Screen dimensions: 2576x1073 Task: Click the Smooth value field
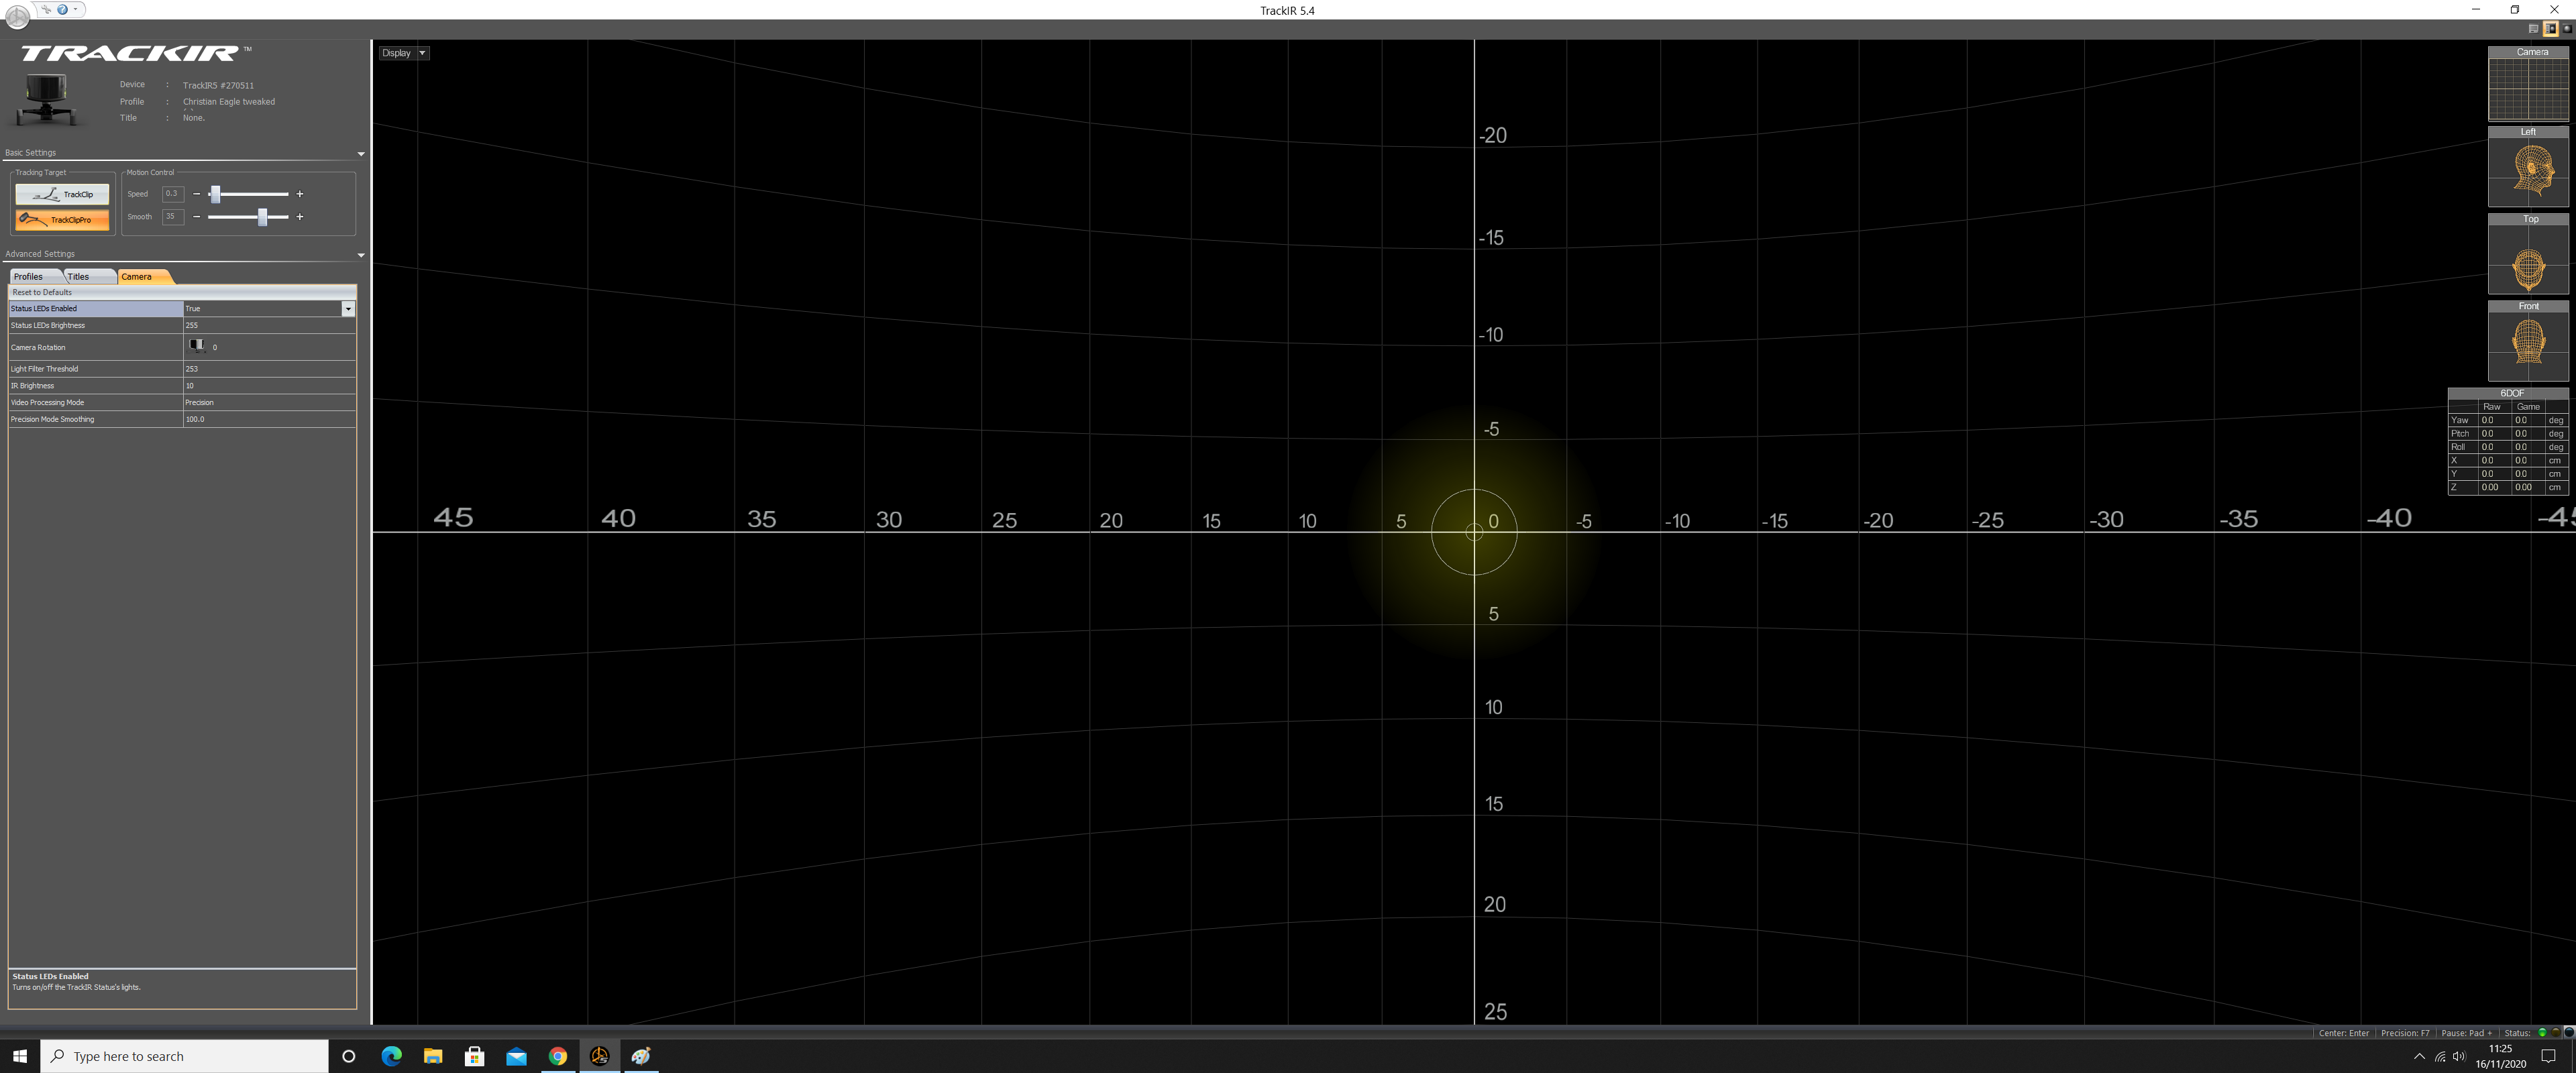click(173, 216)
